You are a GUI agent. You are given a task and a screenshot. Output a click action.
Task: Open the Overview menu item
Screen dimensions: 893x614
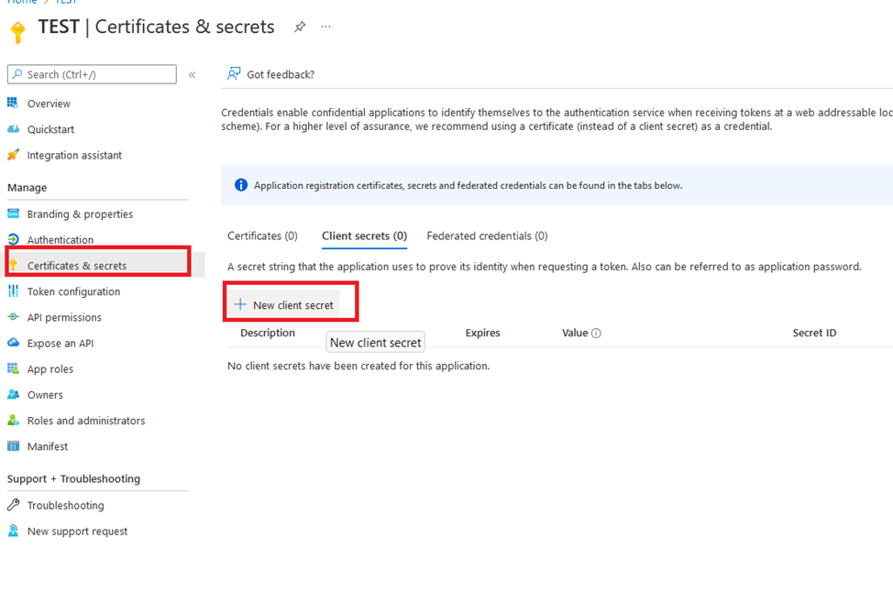coord(49,104)
